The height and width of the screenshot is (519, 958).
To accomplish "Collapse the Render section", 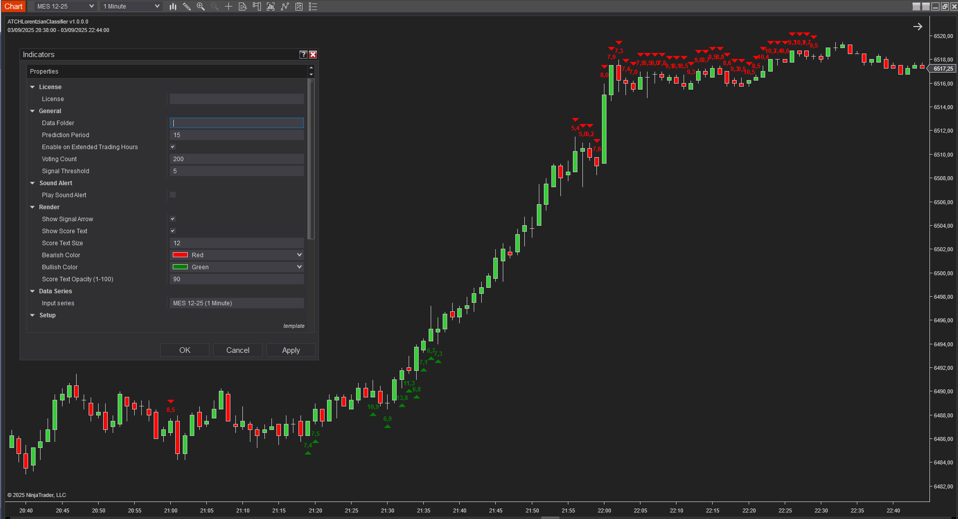I will click(x=33, y=207).
